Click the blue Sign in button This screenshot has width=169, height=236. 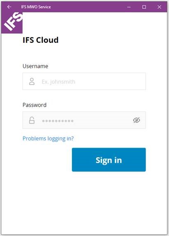coord(109,160)
